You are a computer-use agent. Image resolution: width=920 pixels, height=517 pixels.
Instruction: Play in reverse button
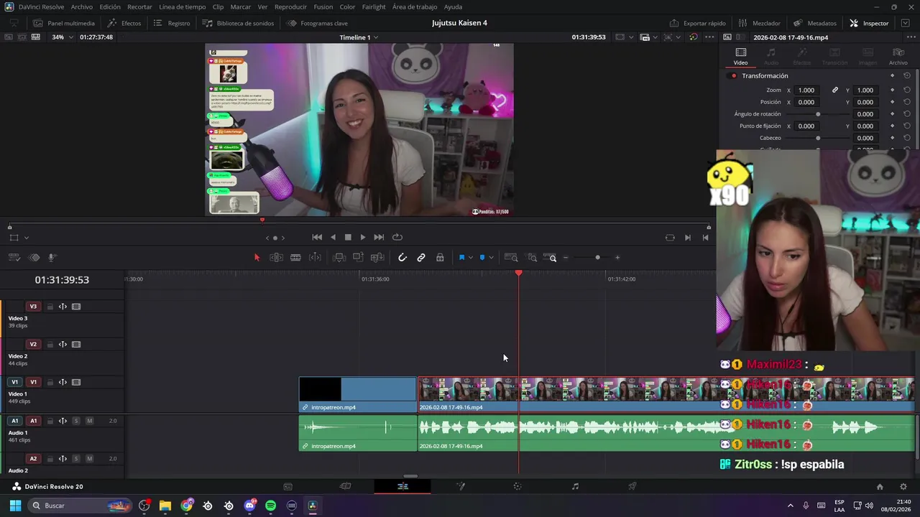333,237
